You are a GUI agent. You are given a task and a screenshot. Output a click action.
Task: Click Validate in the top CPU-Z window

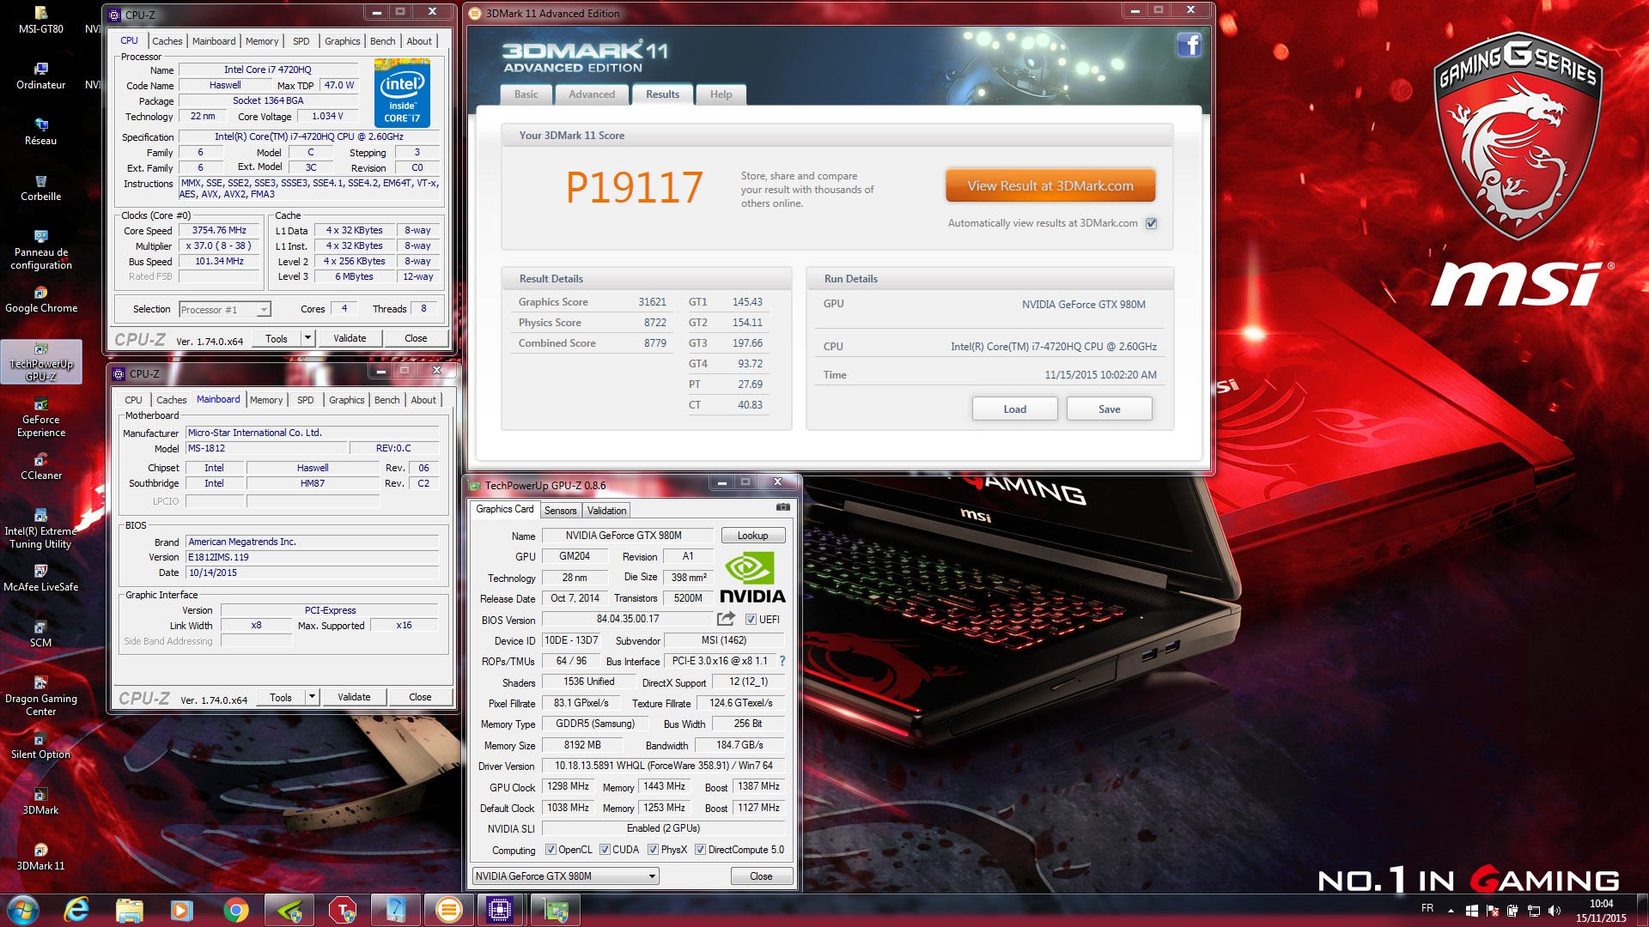(350, 338)
